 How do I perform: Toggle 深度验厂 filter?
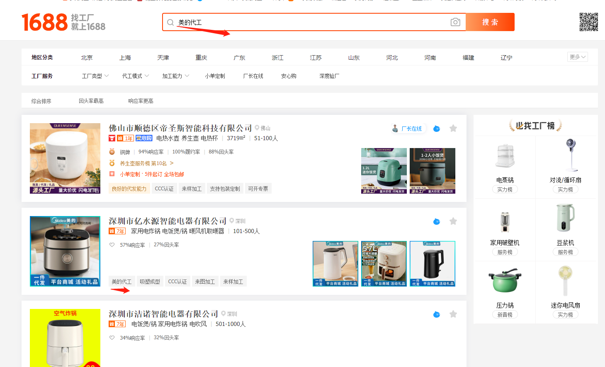[329, 76]
